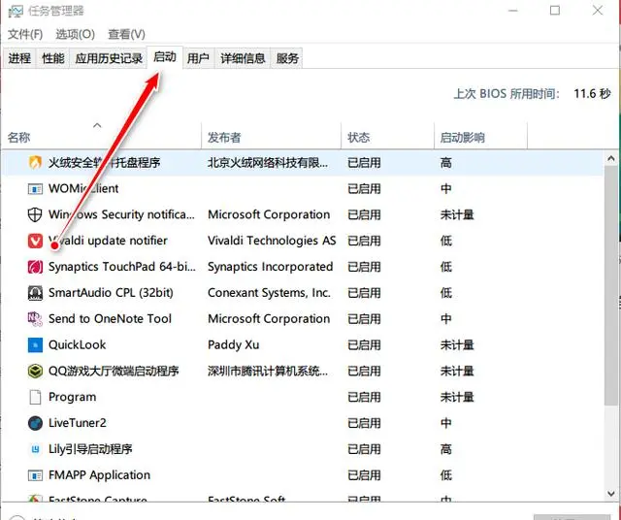Select the Vivaldi update notifier name
Screen dimensions: 621x520
[x=108, y=241]
